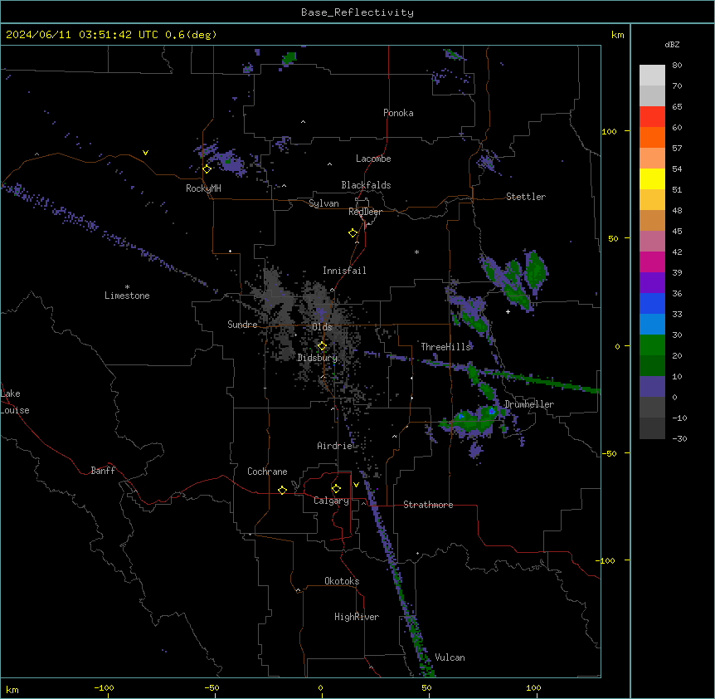Click the 80 value on dBZ legend
Screen dimensions: 715x699
coord(677,66)
